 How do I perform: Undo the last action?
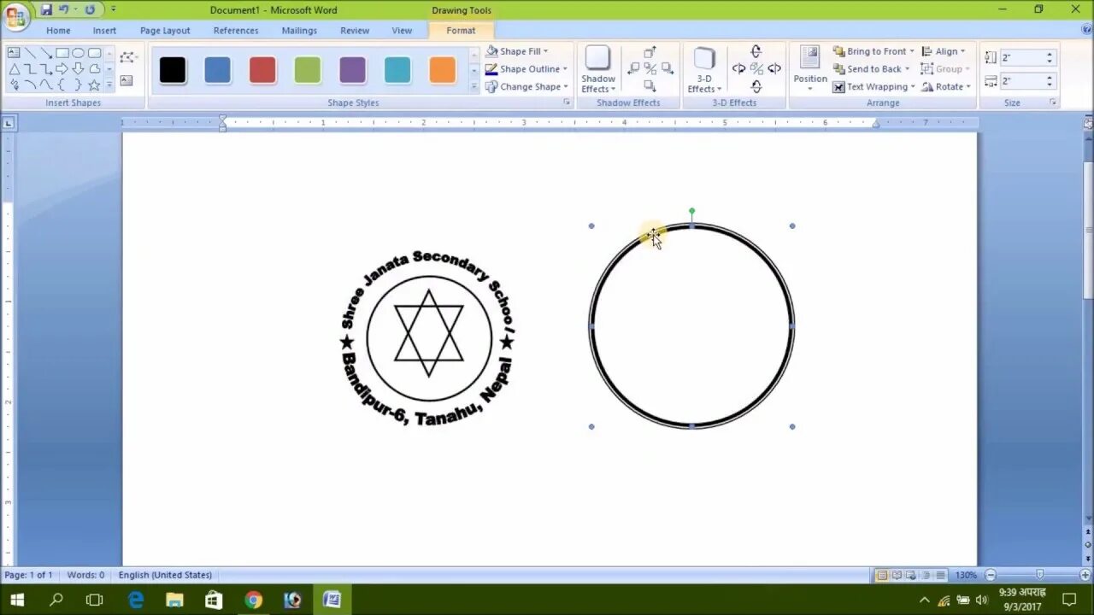[63, 9]
